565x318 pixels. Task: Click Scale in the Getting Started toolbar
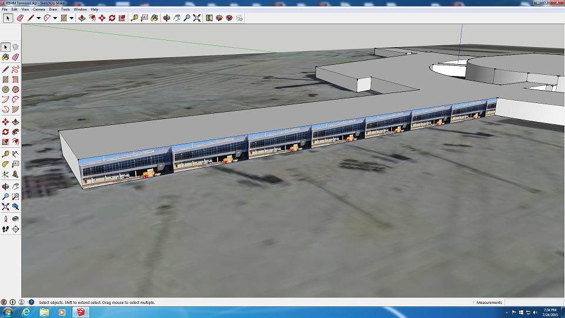[x=122, y=18]
